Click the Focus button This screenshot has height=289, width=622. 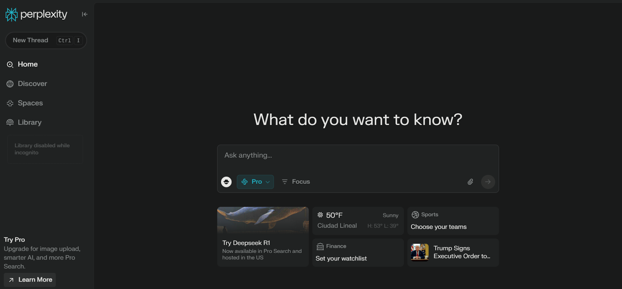pyautogui.click(x=296, y=182)
